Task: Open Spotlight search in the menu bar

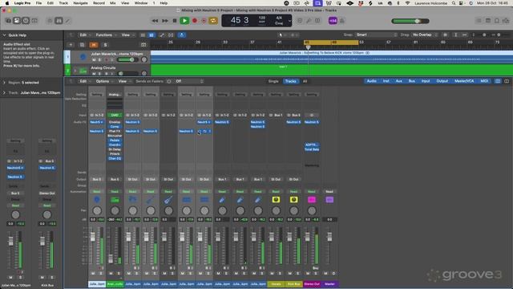Action: pyautogui.click(x=454, y=3)
